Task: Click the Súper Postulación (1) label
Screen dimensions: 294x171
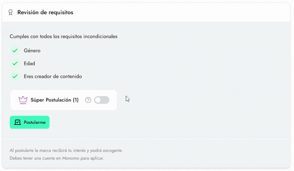Action: (54, 100)
